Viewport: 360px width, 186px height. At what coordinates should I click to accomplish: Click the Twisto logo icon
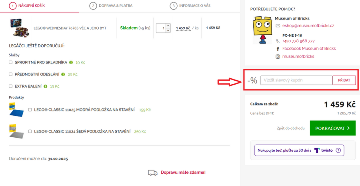(317, 150)
